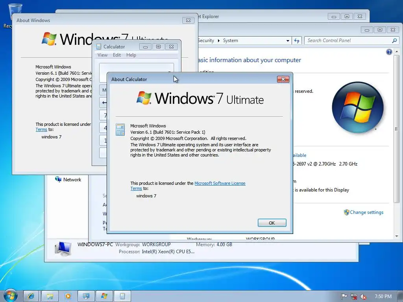The height and width of the screenshot is (302, 403).
Task: Maximize the Calculator window
Action: [x=158, y=47]
